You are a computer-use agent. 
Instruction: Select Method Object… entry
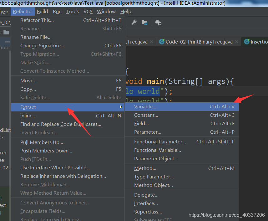(x=182, y=185)
